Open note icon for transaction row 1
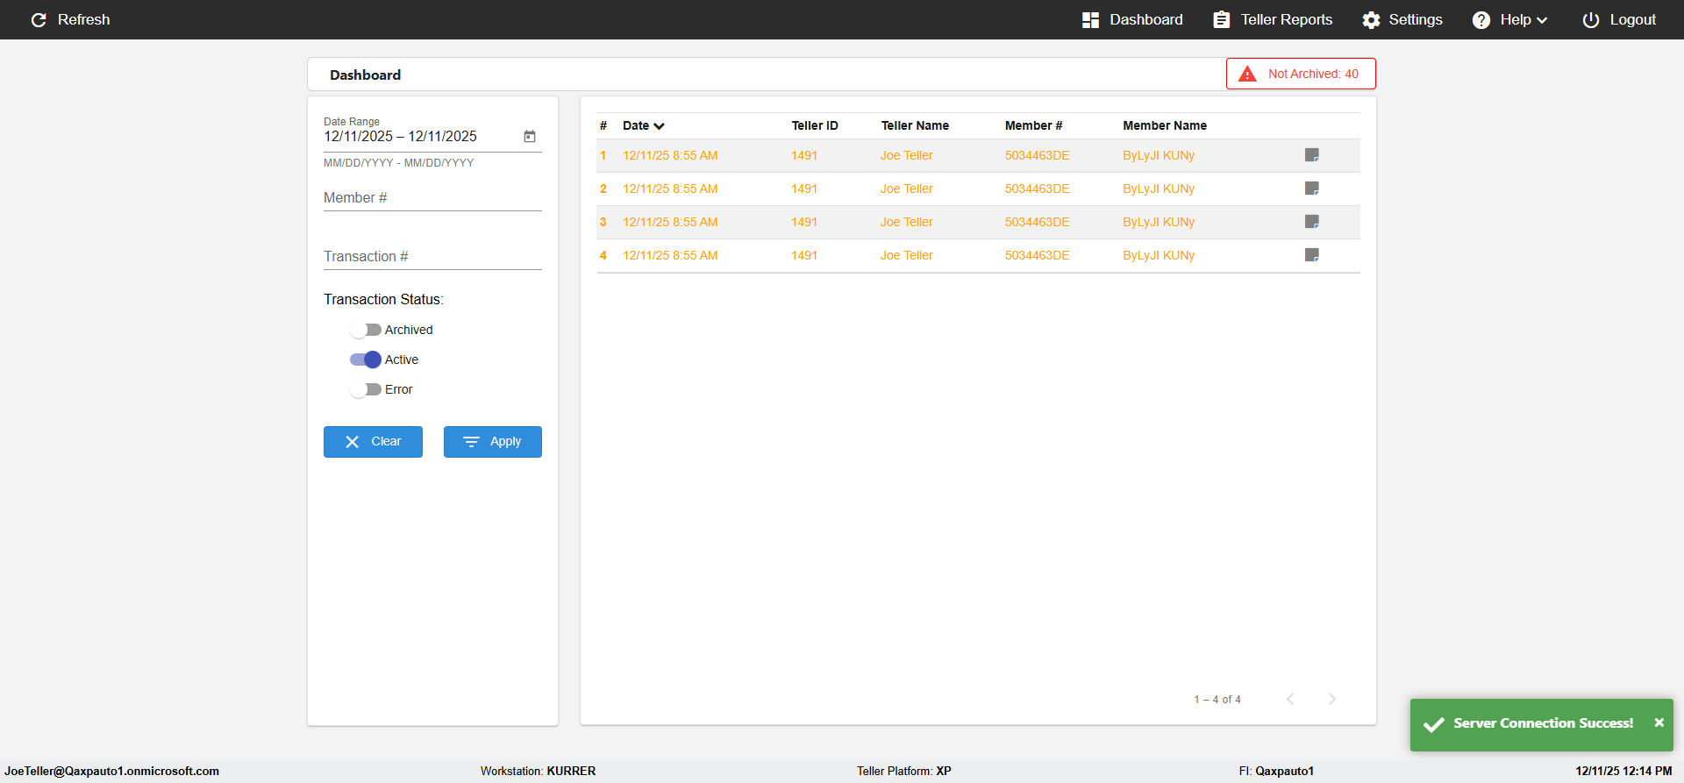Screen dimensions: 1684x783 coord(1312,155)
